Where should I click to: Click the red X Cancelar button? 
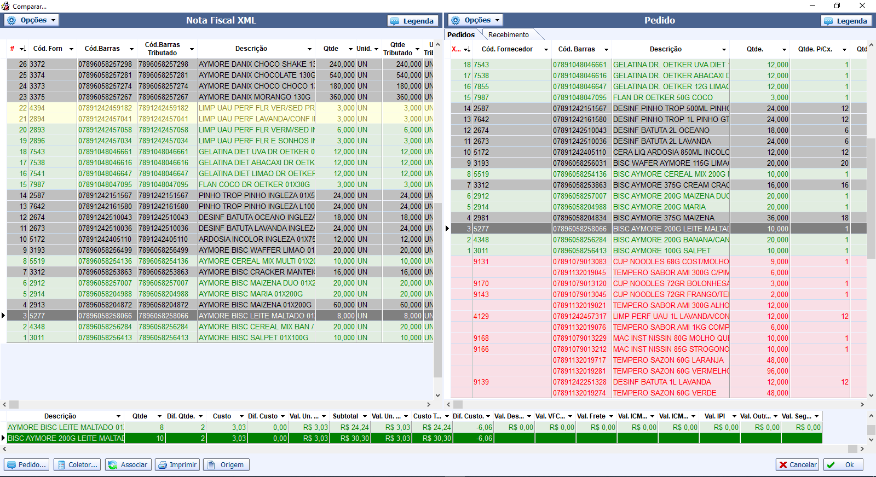797,465
